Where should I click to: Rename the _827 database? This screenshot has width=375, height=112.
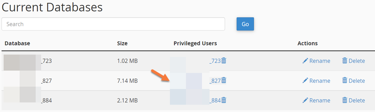click(x=316, y=81)
